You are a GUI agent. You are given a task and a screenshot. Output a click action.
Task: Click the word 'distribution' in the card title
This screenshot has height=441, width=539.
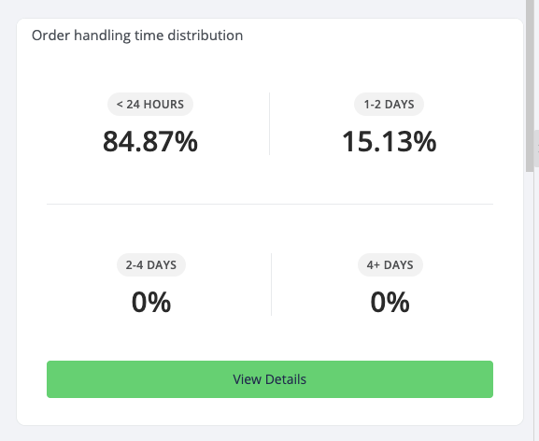coord(206,36)
